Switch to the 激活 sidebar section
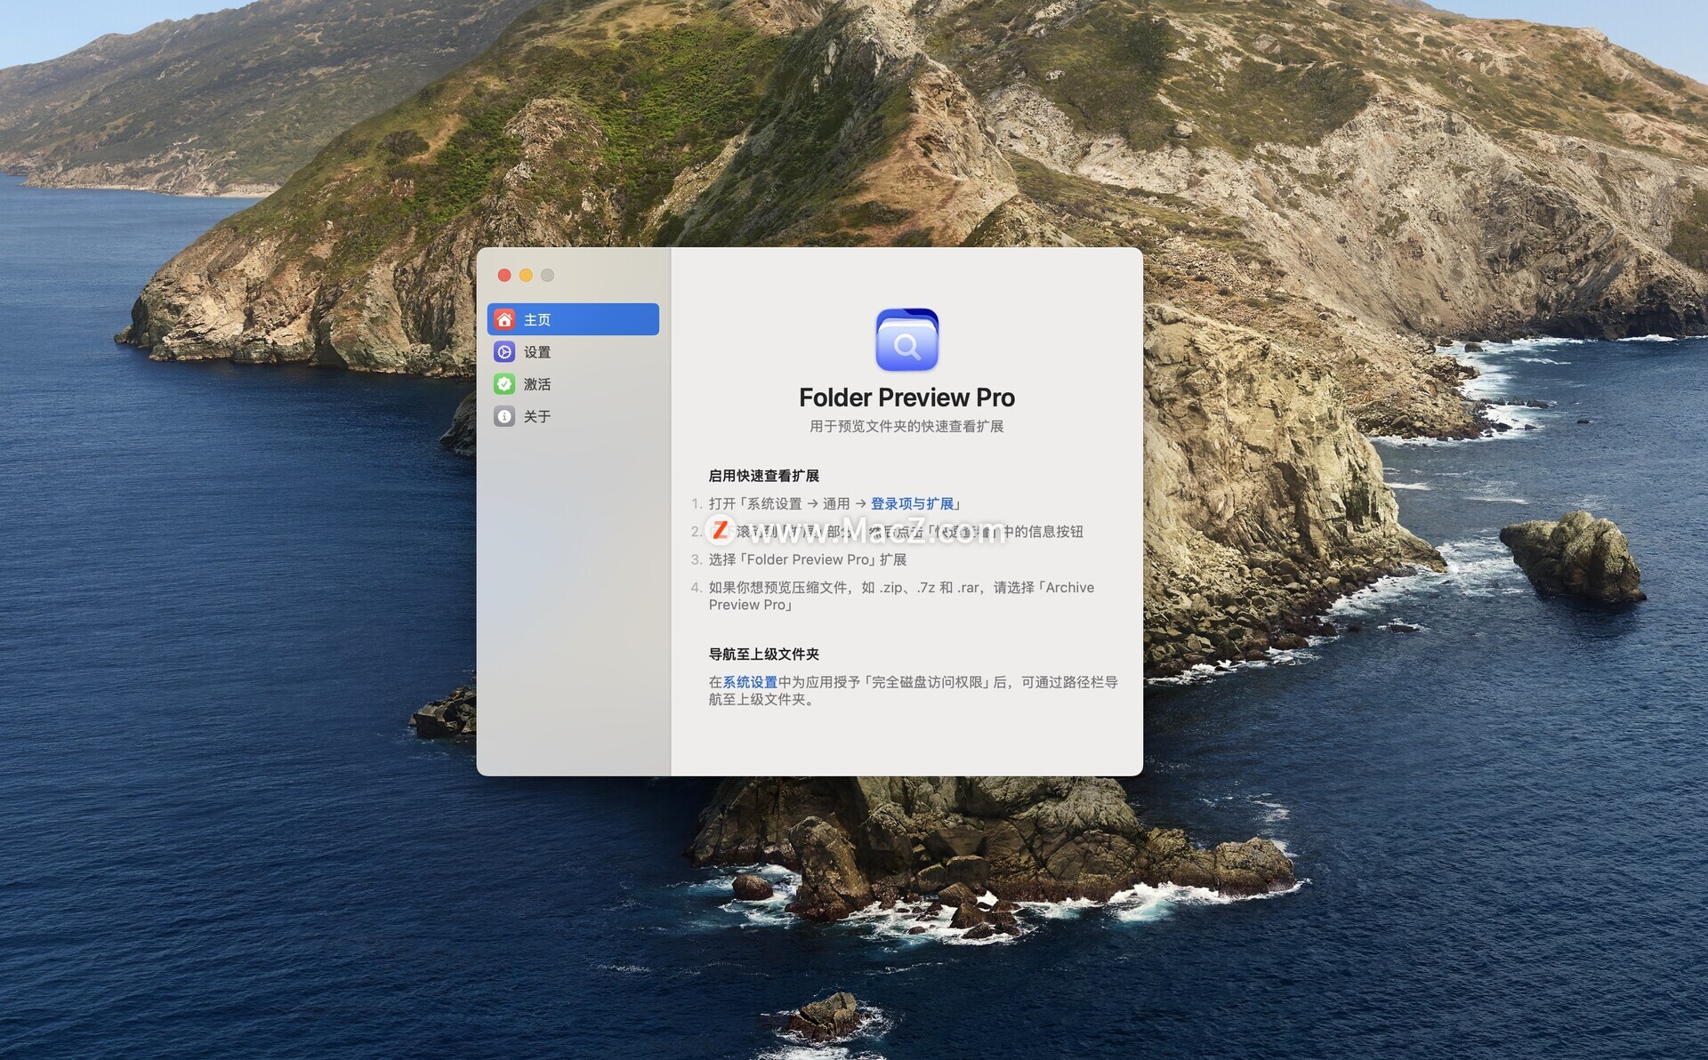Image resolution: width=1708 pixels, height=1060 pixels. pos(573,384)
